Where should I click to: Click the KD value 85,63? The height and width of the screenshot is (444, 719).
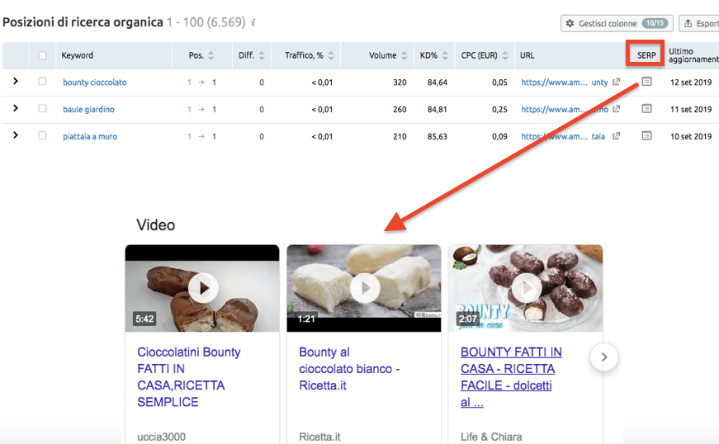[x=437, y=136]
